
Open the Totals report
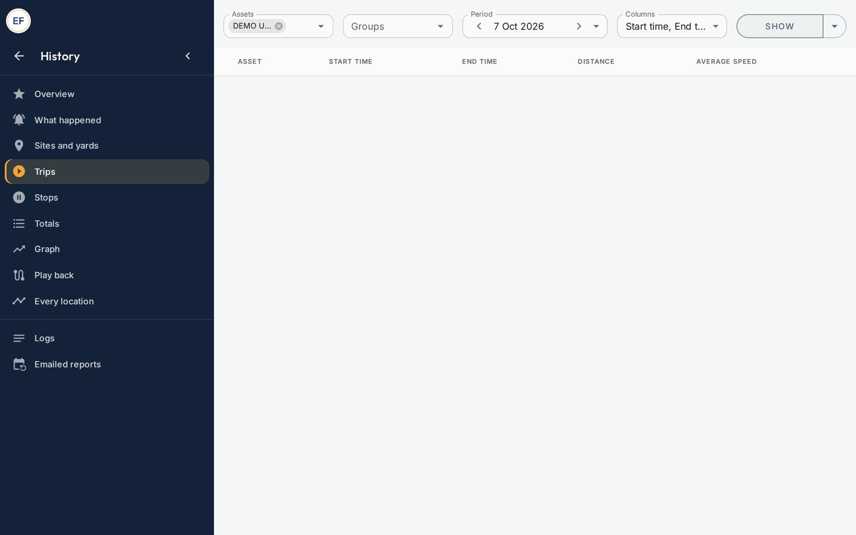point(107,223)
